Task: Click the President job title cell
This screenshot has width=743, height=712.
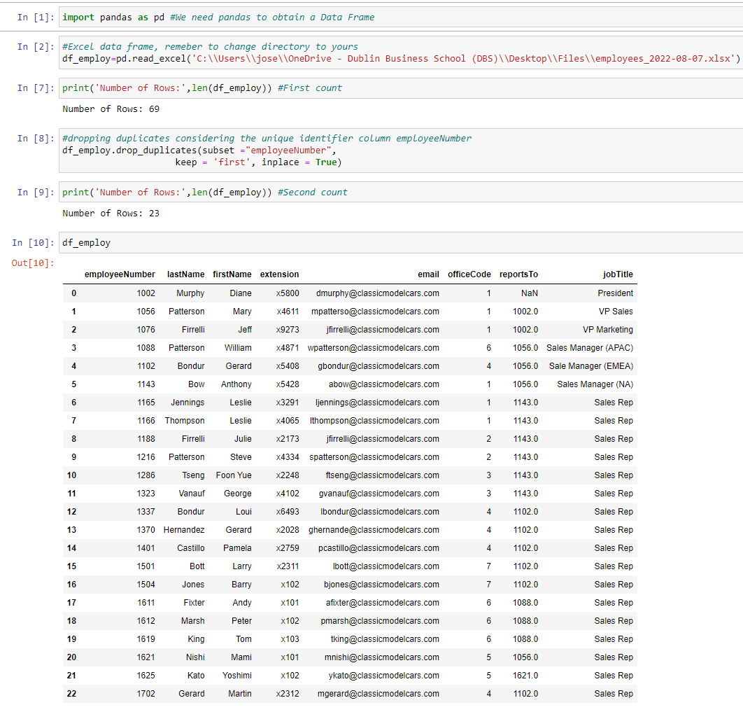Action: pyautogui.click(x=615, y=293)
